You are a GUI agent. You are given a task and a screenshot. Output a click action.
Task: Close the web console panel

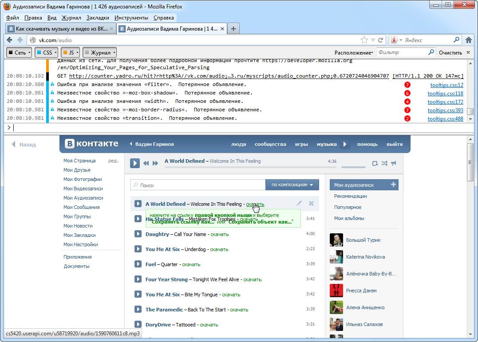[x=468, y=52]
